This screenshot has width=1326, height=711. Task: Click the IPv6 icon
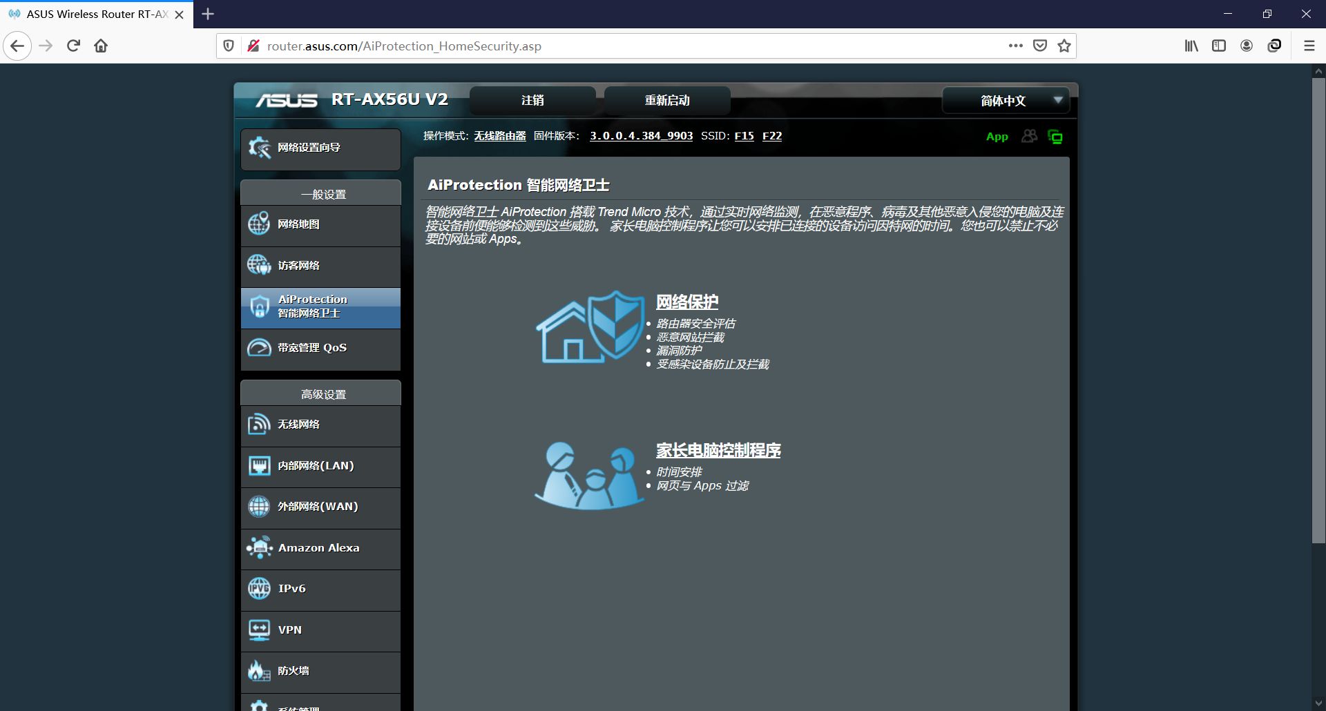(x=259, y=588)
